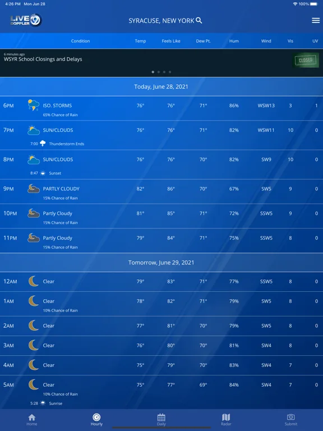
Task: Tap the 7PM sun/clouds icon
Action: click(34, 130)
